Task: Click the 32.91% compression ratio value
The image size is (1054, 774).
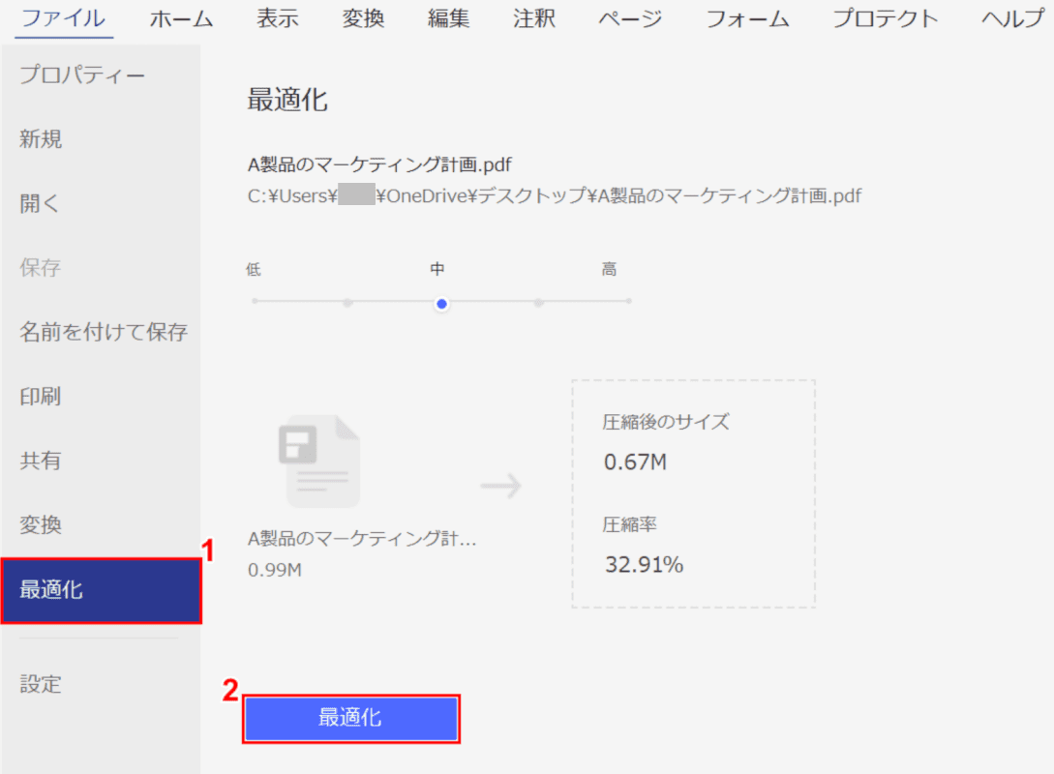Action: click(644, 564)
